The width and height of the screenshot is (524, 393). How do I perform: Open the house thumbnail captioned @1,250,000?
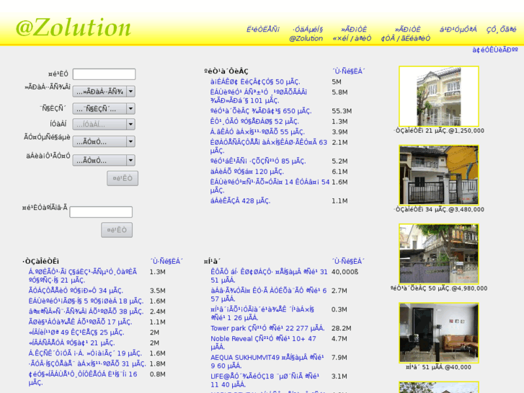point(439,97)
